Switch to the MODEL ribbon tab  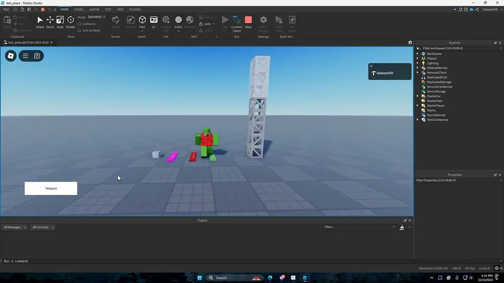(x=79, y=9)
